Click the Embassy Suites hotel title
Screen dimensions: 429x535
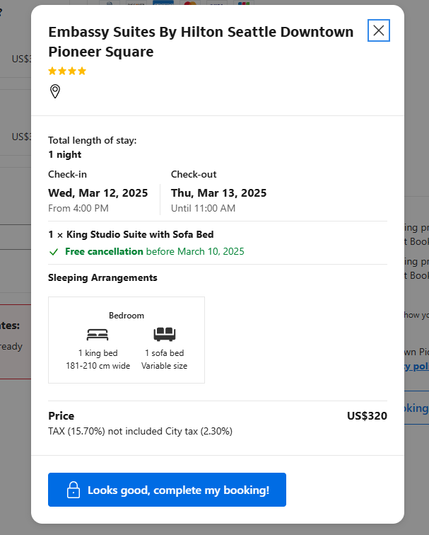(x=201, y=42)
